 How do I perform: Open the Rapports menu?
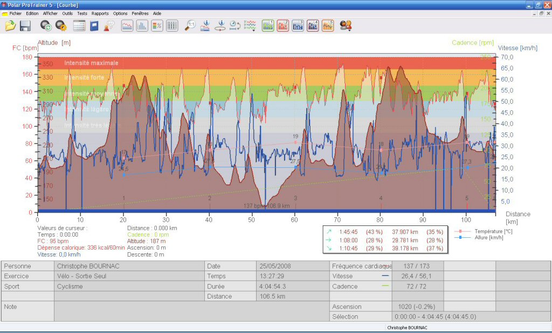100,13
